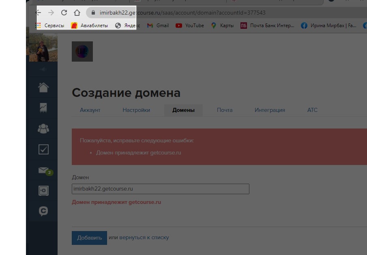Click the Пожалуйста, исправьте следующие ошибки text
The width and height of the screenshot is (367, 255).
(x=137, y=141)
